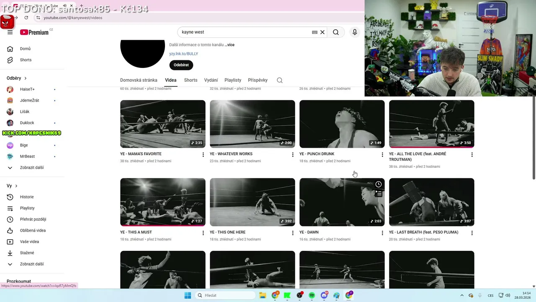
Task: Expand Zobrazit další under Vy section
Action: point(32,264)
